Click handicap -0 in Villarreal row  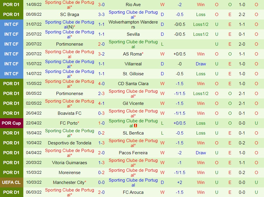tap(179, 64)
